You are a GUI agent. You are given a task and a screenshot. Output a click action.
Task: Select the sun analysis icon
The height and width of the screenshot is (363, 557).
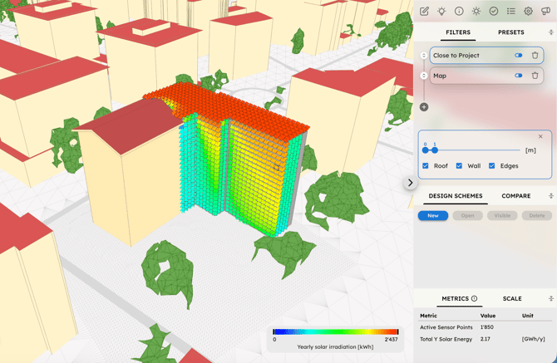476,12
